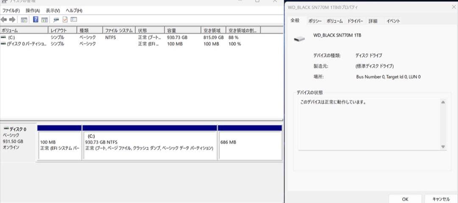Viewport: 458px width, 203px height.
Task: Sort by the ボリューム column header
Action: coord(24,30)
